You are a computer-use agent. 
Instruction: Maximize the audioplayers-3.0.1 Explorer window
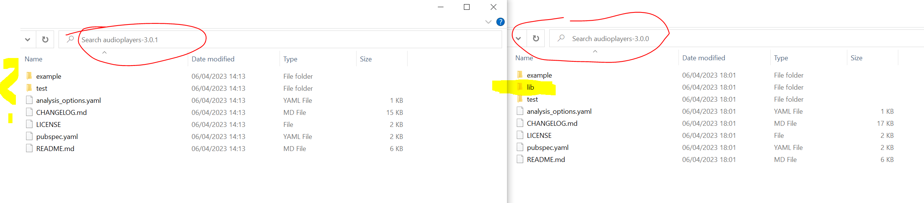point(467,7)
